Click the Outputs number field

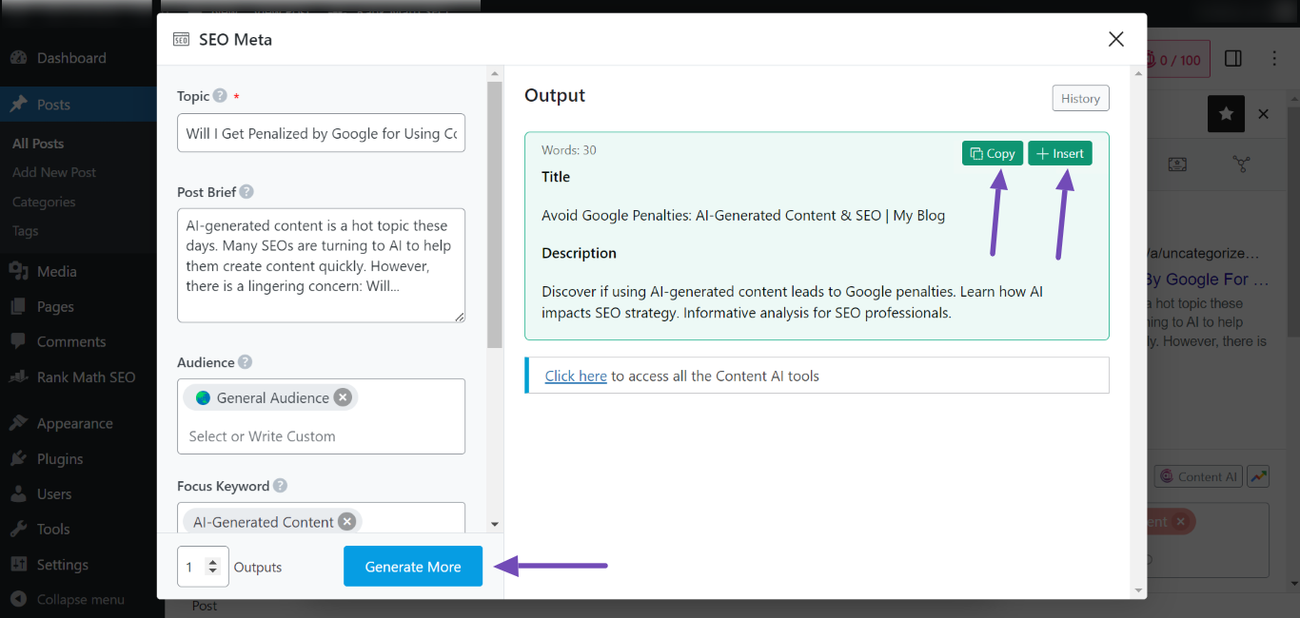point(203,567)
